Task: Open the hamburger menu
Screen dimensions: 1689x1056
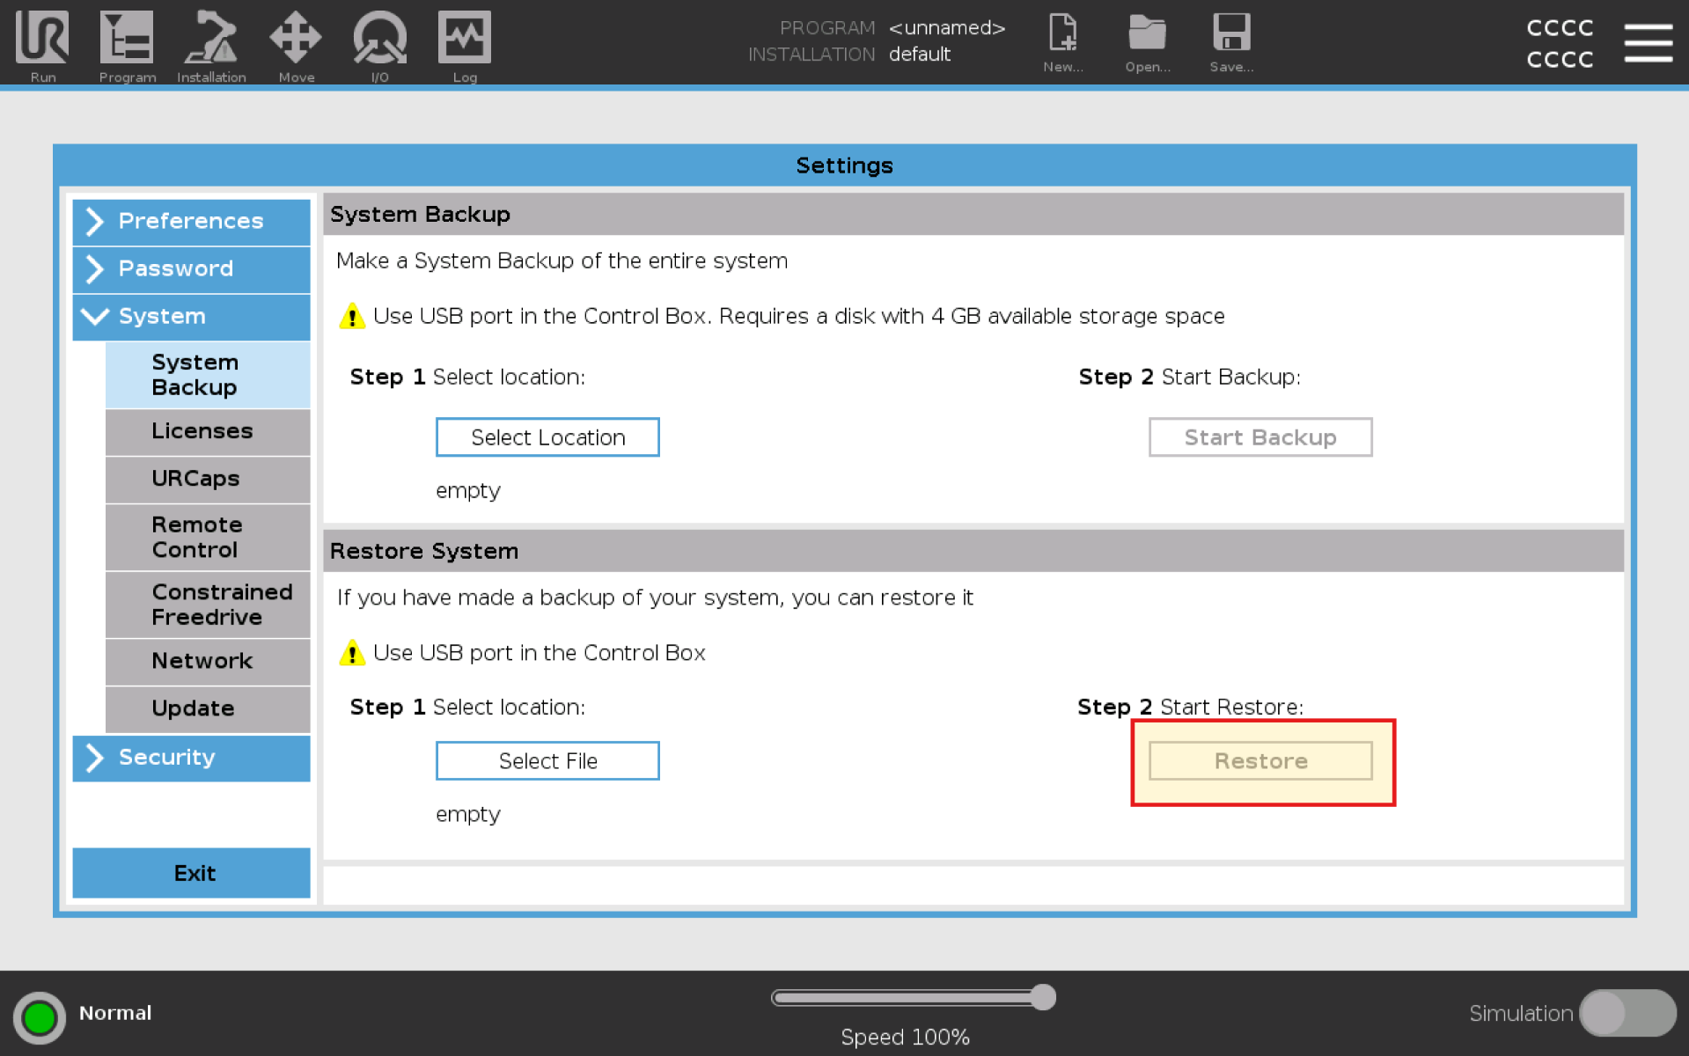Action: [1649, 41]
